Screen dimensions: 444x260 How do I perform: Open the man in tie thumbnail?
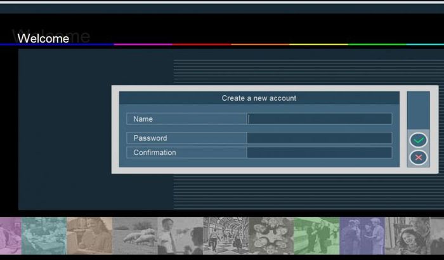pyautogui.click(x=180, y=236)
